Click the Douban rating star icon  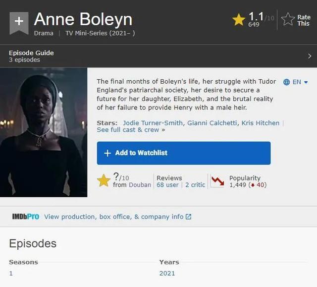click(104, 180)
